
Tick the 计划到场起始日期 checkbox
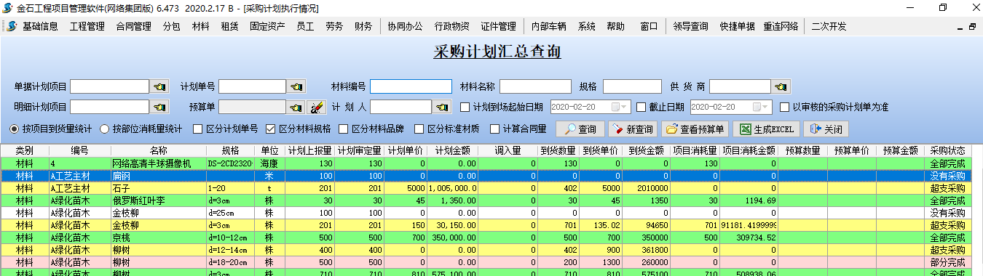click(x=466, y=107)
